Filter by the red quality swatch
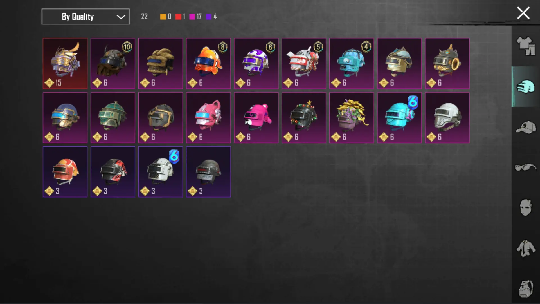540x304 pixels. [178, 17]
